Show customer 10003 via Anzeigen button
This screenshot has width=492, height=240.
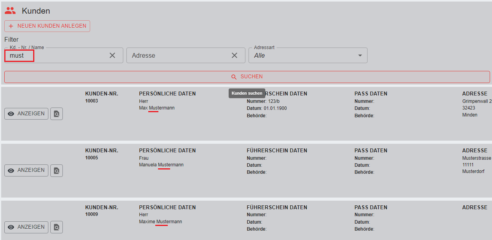(x=27, y=114)
